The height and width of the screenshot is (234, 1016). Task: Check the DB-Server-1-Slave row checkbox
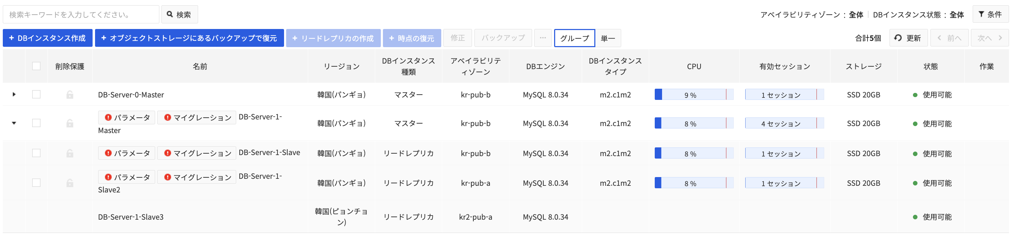(36, 153)
